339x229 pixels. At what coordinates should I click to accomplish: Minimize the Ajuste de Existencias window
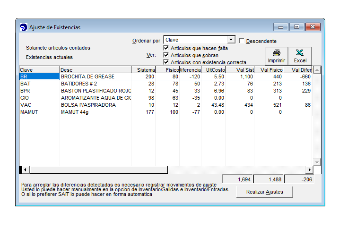281,27
